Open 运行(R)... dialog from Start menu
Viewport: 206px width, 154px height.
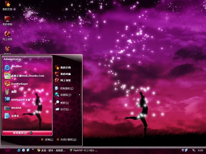65,109
